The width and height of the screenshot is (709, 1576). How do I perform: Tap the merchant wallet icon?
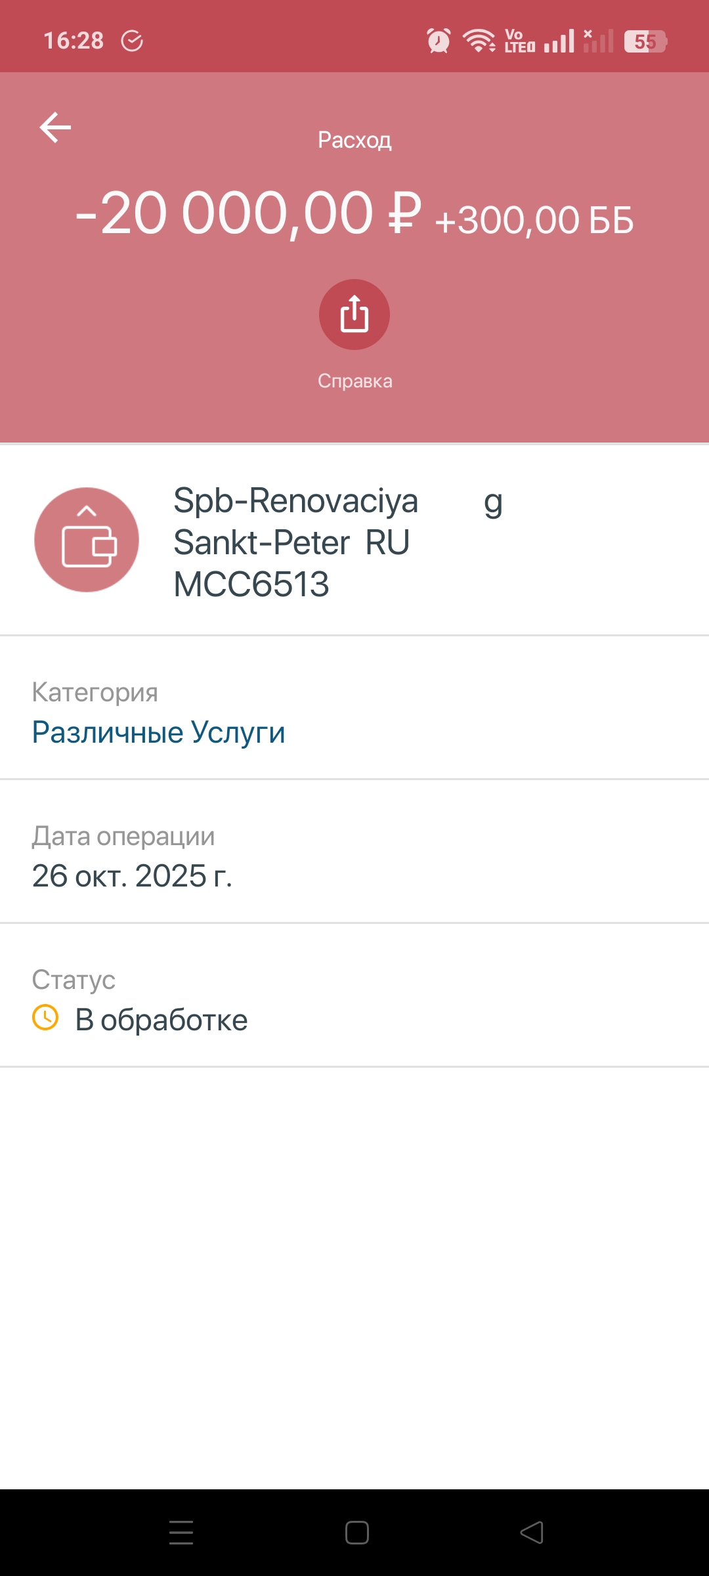[x=87, y=540]
